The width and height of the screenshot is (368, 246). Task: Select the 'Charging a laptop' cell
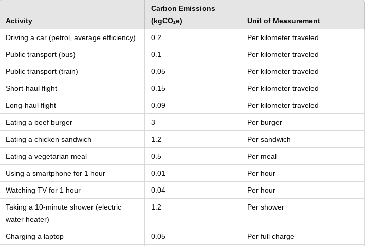34,236
